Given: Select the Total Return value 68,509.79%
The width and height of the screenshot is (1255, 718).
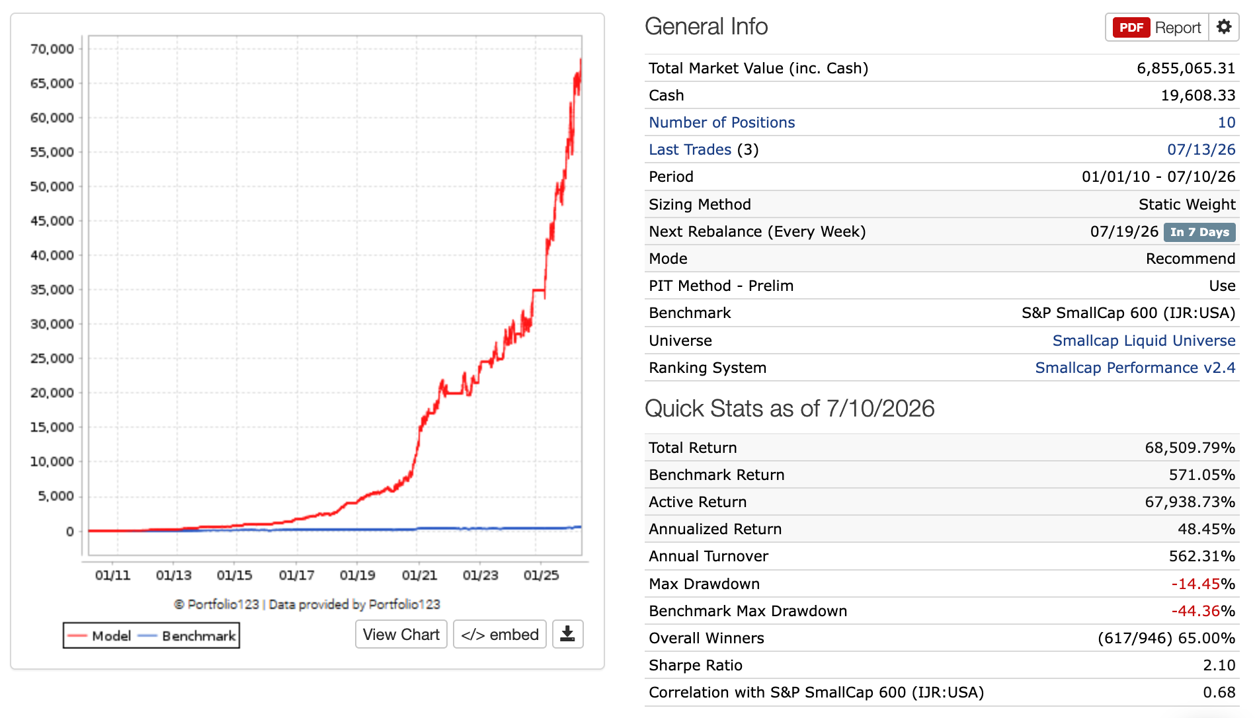Looking at the screenshot, I should pos(1190,448).
